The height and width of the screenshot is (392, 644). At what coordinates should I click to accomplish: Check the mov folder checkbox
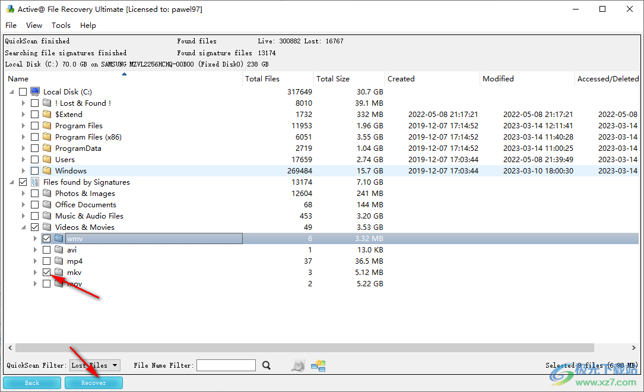pyautogui.click(x=47, y=283)
